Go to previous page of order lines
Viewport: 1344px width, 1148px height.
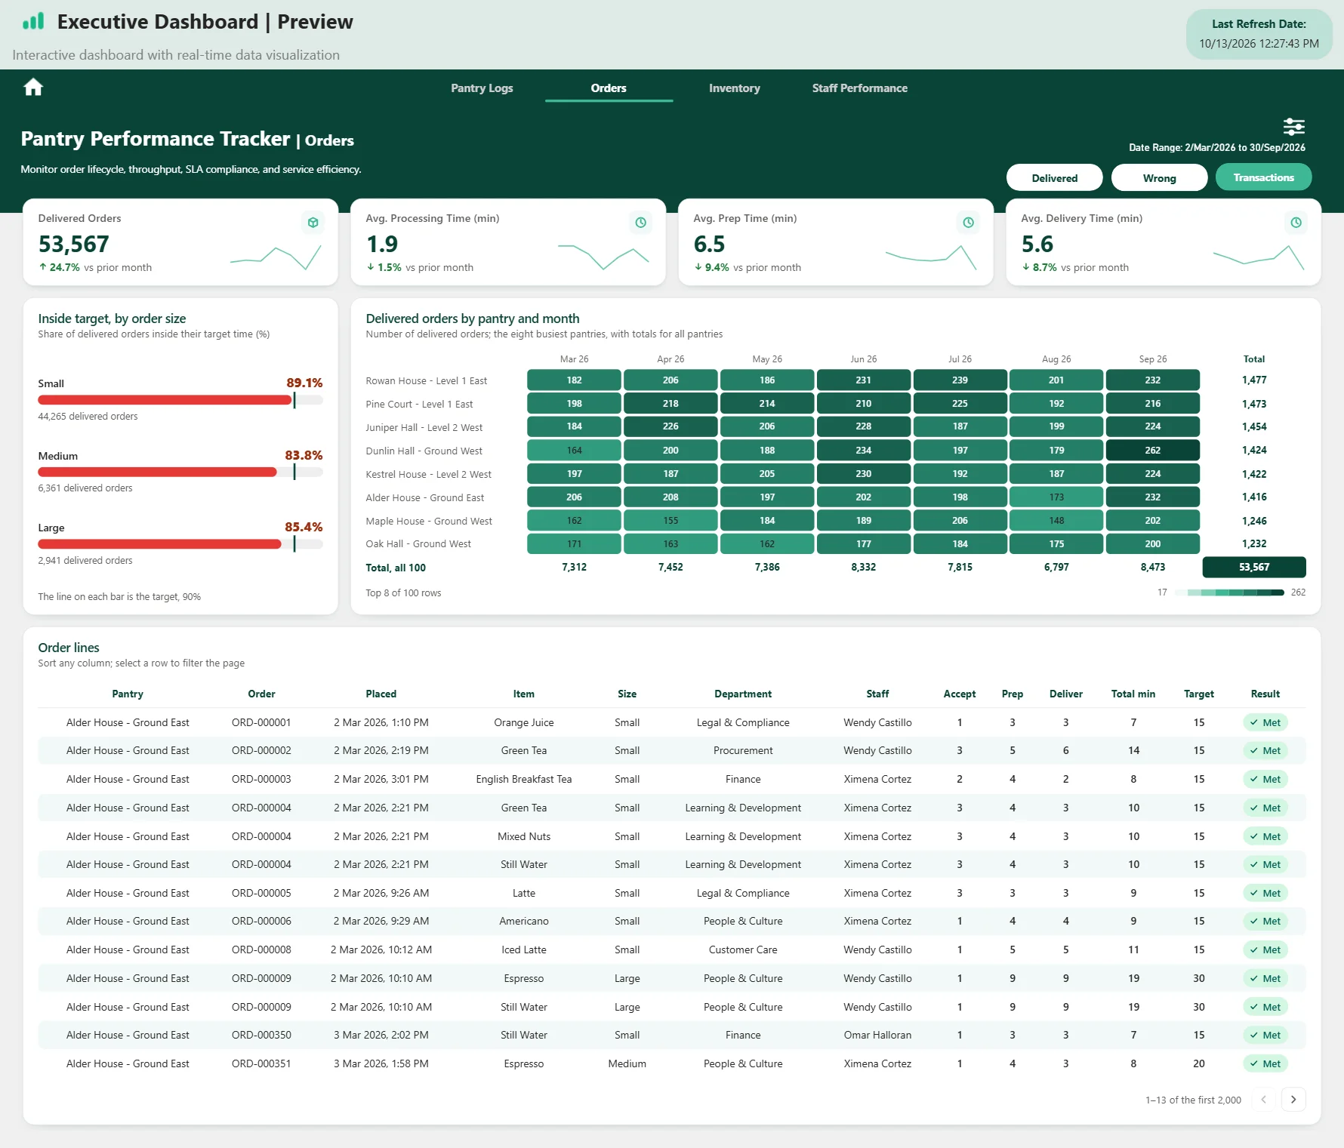[x=1264, y=1100]
